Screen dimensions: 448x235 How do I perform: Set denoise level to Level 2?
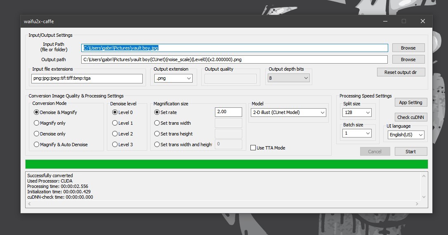[115, 134]
